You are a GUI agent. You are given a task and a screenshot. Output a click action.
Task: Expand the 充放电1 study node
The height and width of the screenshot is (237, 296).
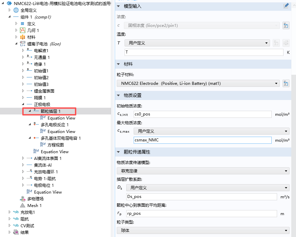click(x=10, y=212)
